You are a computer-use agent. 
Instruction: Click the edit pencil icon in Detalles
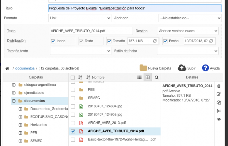coord(219,94)
